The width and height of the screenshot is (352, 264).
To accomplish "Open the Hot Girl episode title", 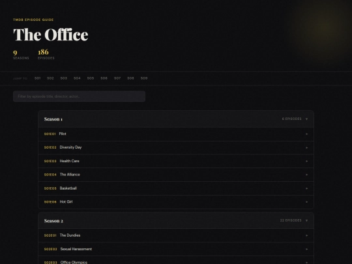I will click(66, 201).
